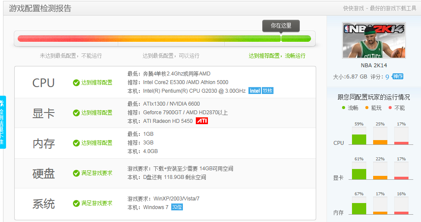
Task: Click the 未达到最低配置，不能运行 label
Action: point(71,56)
